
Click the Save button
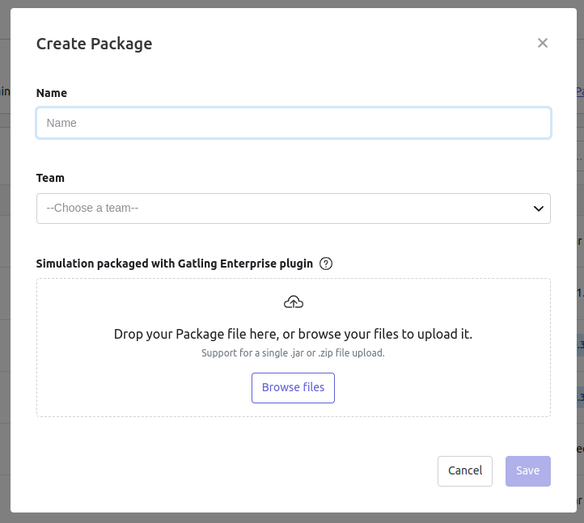pyautogui.click(x=527, y=471)
